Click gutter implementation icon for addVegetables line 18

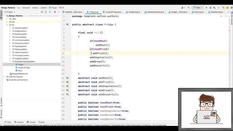(x=67, y=86)
